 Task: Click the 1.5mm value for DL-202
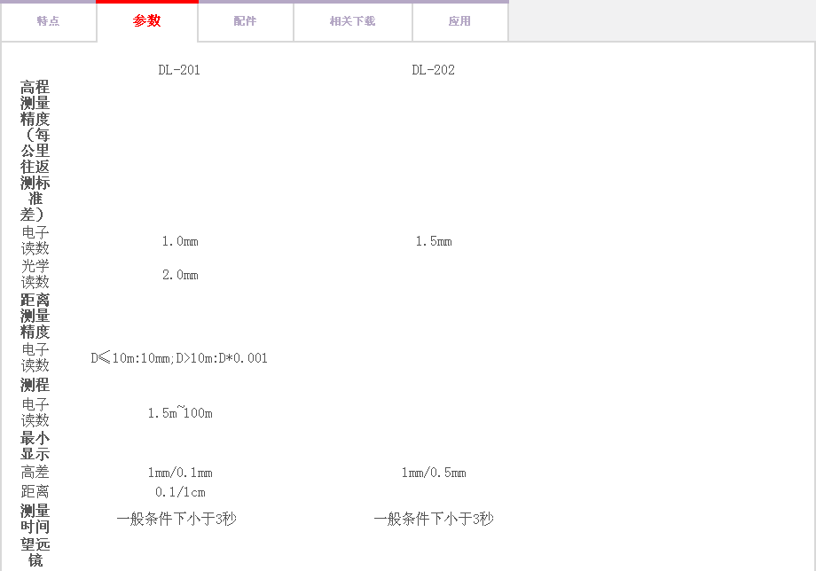click(x=434, y=241)
